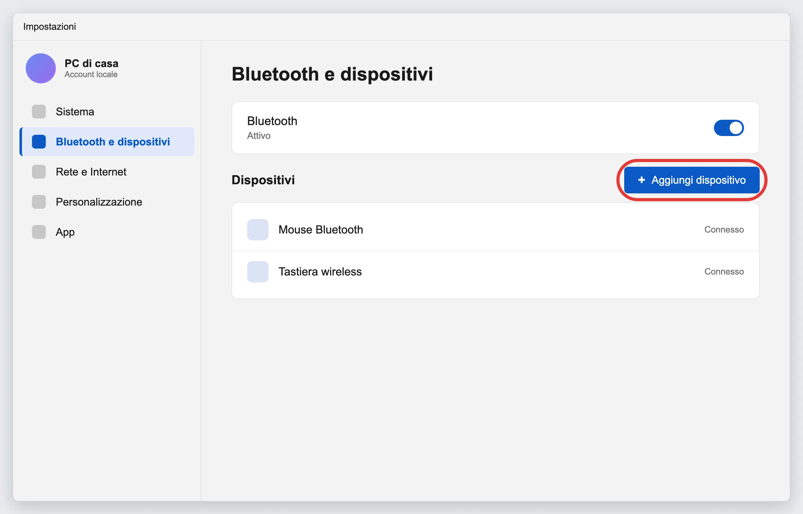Click the Bluetooth e dispositivi sidebar icon
The width and height of the screenshot is (803, 514).
click(39, 142)
